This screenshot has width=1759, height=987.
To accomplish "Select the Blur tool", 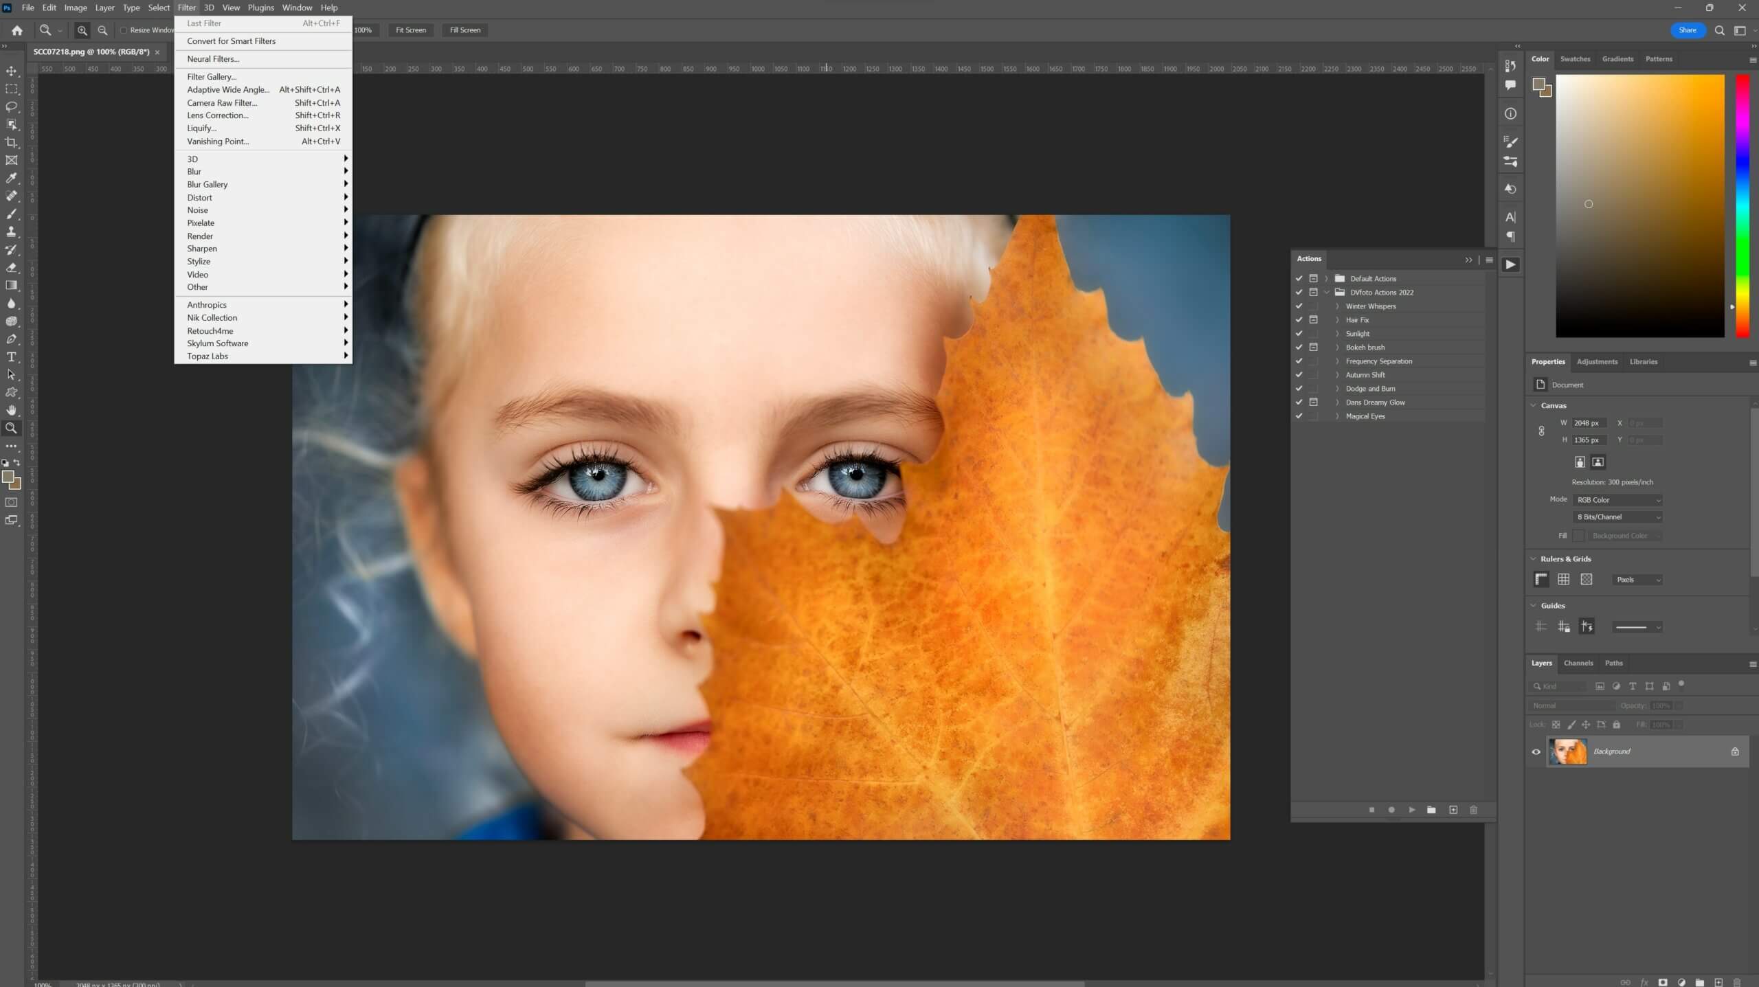I will click(x=12, y=303).
